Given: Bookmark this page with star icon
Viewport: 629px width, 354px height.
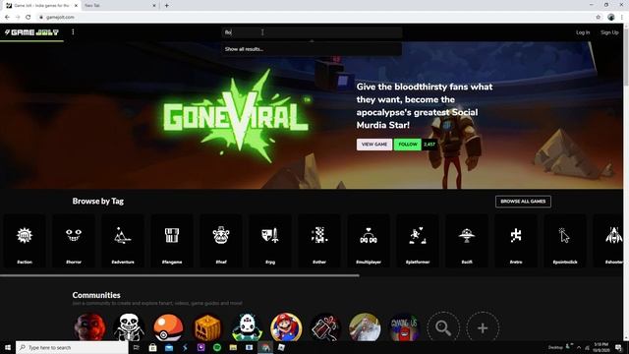Looking at the screenshot, I should click(599, 17).
